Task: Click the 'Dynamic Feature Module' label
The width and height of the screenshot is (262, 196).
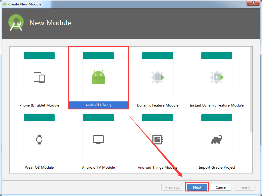Action: click(x=158, y=105)
